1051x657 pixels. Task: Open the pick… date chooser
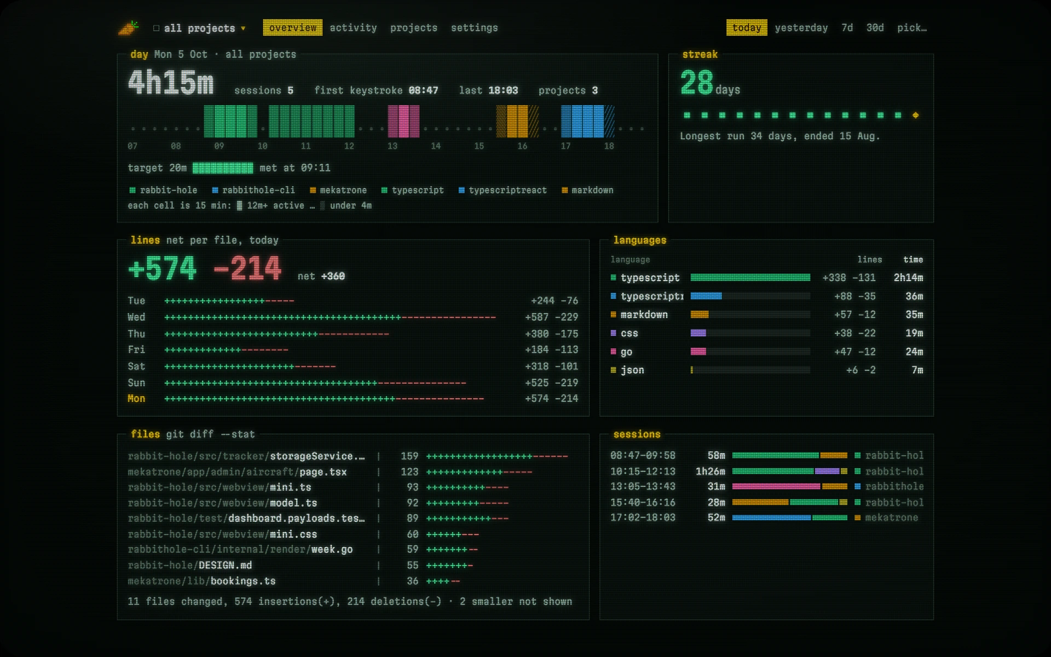click(x=912, y=28)
